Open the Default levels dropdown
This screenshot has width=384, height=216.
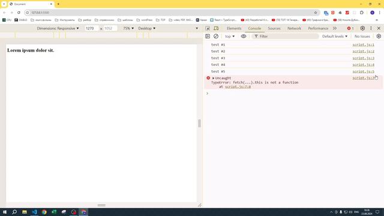pos(335,36)
